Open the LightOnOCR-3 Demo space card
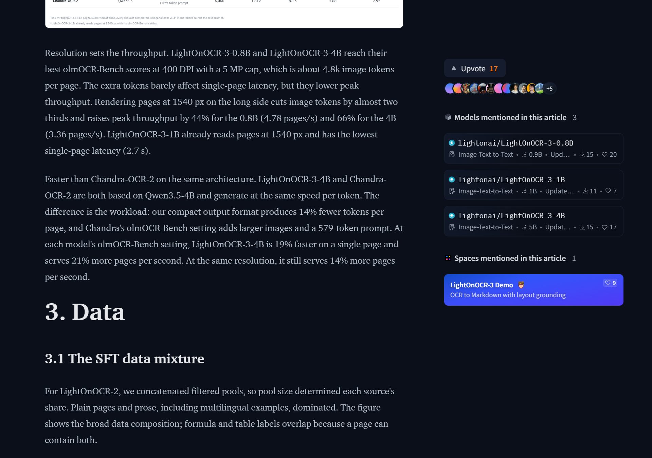Image resolution: width=652 pixels, height=458 pixels. point(533,290)
